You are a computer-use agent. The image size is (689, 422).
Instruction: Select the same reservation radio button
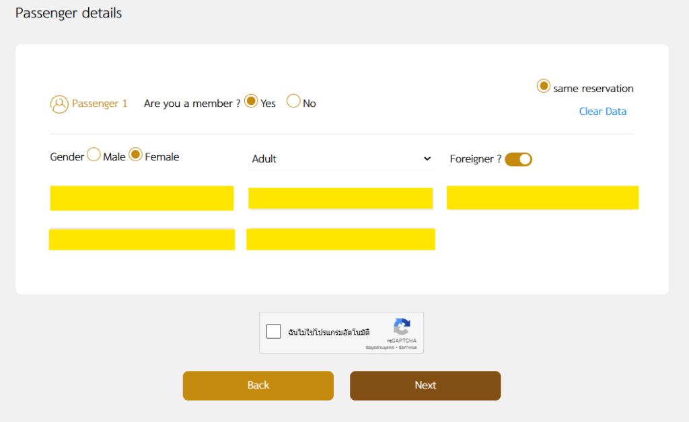coord(543,87)
